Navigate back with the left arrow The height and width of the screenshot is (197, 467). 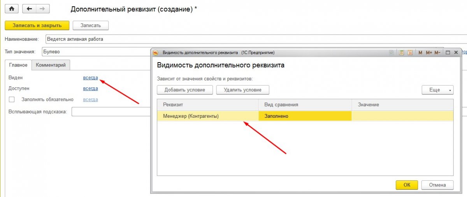tap(29, 9)
